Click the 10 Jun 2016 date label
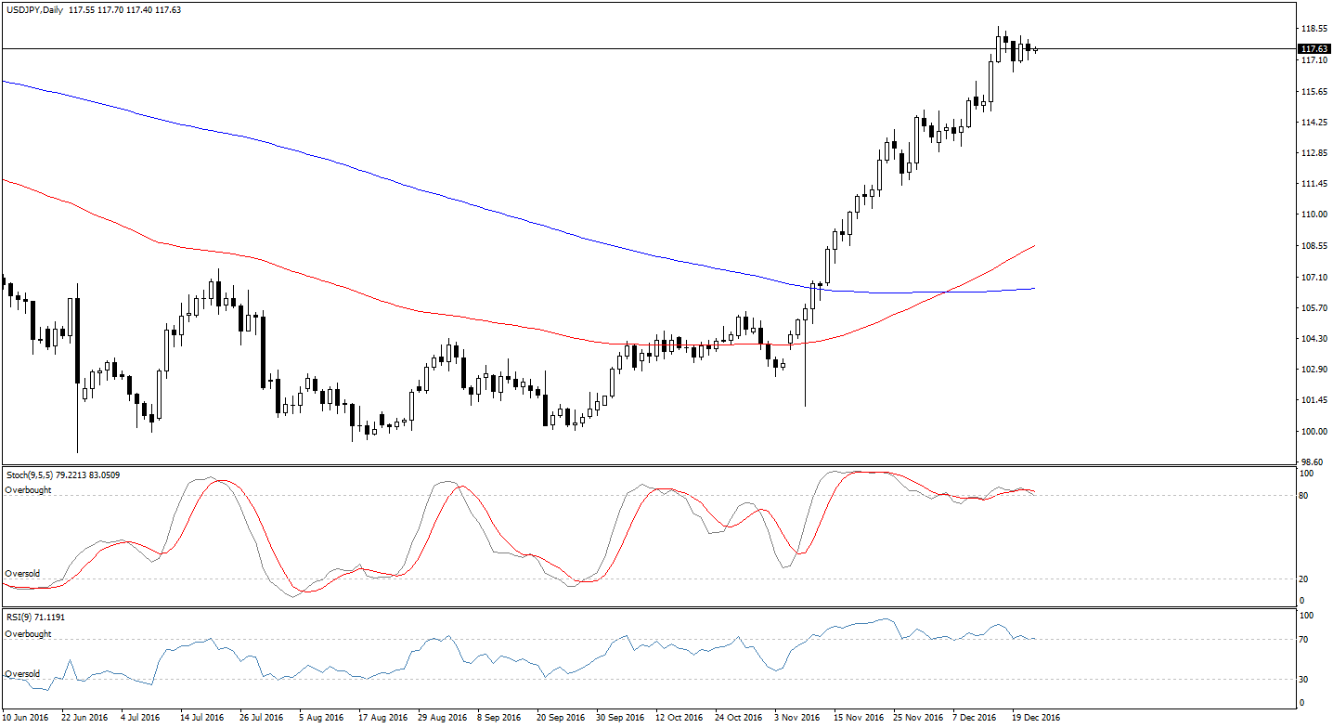The height and width of the screenshot is (728, 1333). pyautogui.click(x=26, y=717)
